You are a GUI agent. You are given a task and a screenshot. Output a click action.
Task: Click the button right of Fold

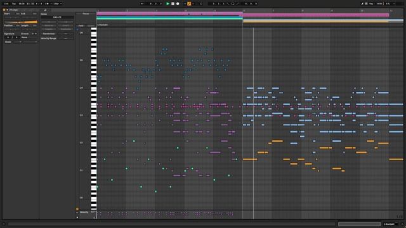[x=91, y=25]
